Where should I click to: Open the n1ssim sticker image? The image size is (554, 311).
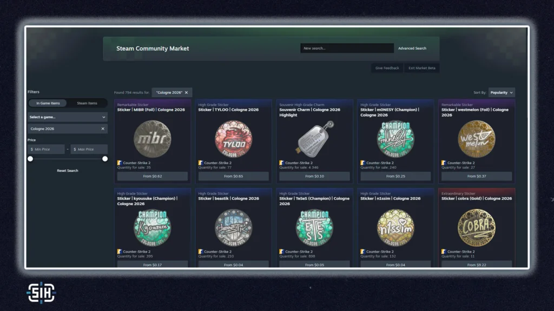point(395,227)
